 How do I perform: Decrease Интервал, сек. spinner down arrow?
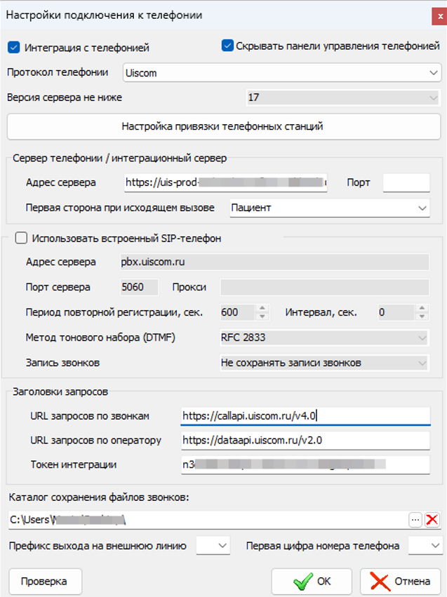click(422, 316)
